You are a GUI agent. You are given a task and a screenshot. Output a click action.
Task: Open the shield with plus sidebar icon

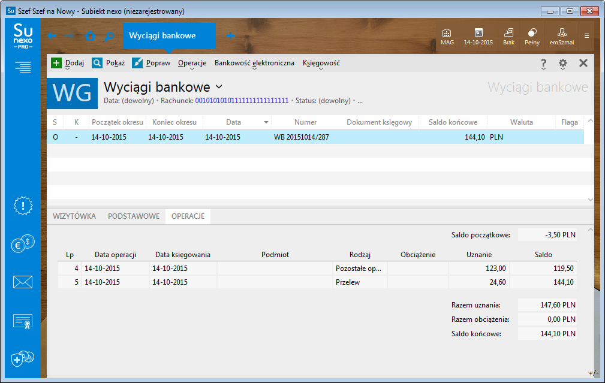pos(23,359)
